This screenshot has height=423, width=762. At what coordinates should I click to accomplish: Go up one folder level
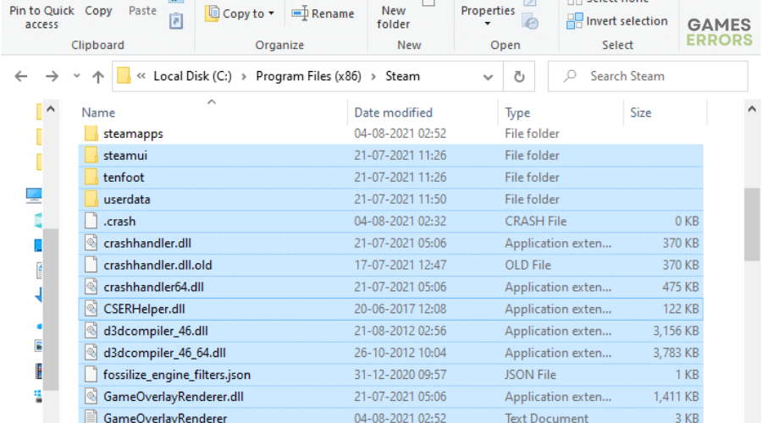pos(98,76)
